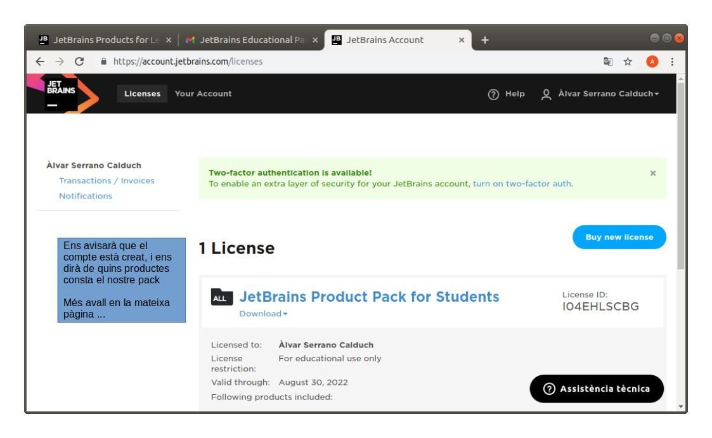Switch to the JetBrains Products for Learning tab
Image resolution: width=712 pixels, height=438 pixels.
tap(105, 40)
